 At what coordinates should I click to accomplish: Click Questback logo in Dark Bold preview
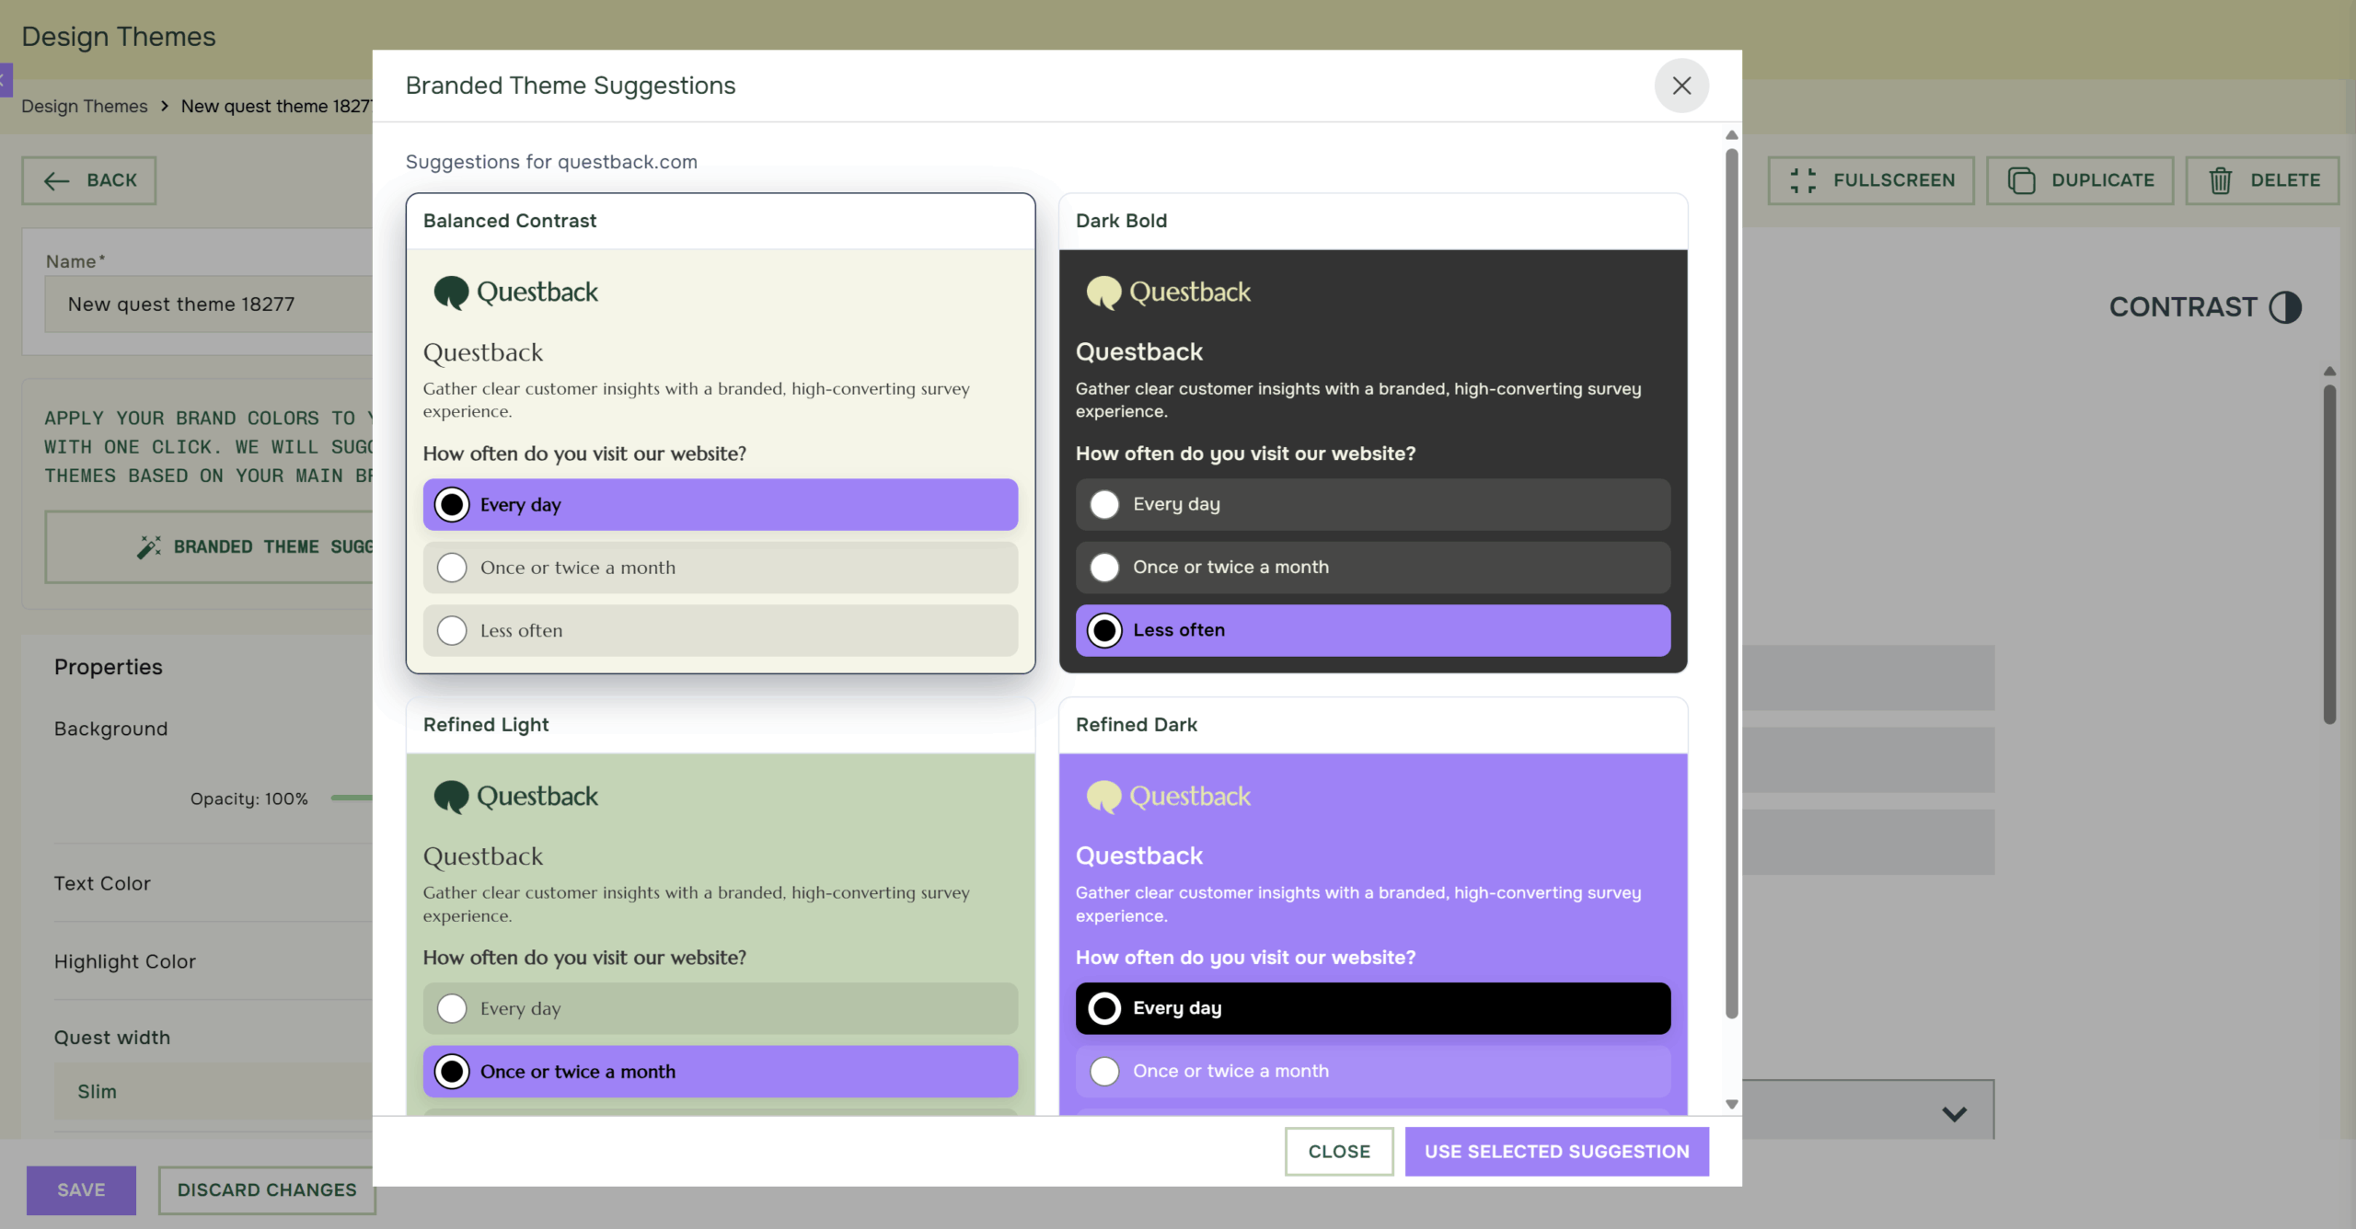click(1168, 293)
